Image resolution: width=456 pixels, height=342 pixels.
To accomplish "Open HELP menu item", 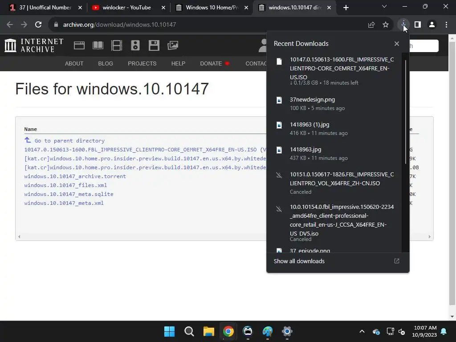I will [178, 63].
